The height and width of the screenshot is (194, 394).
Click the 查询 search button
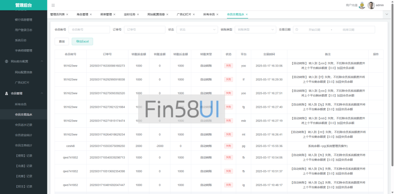(62, 42)
